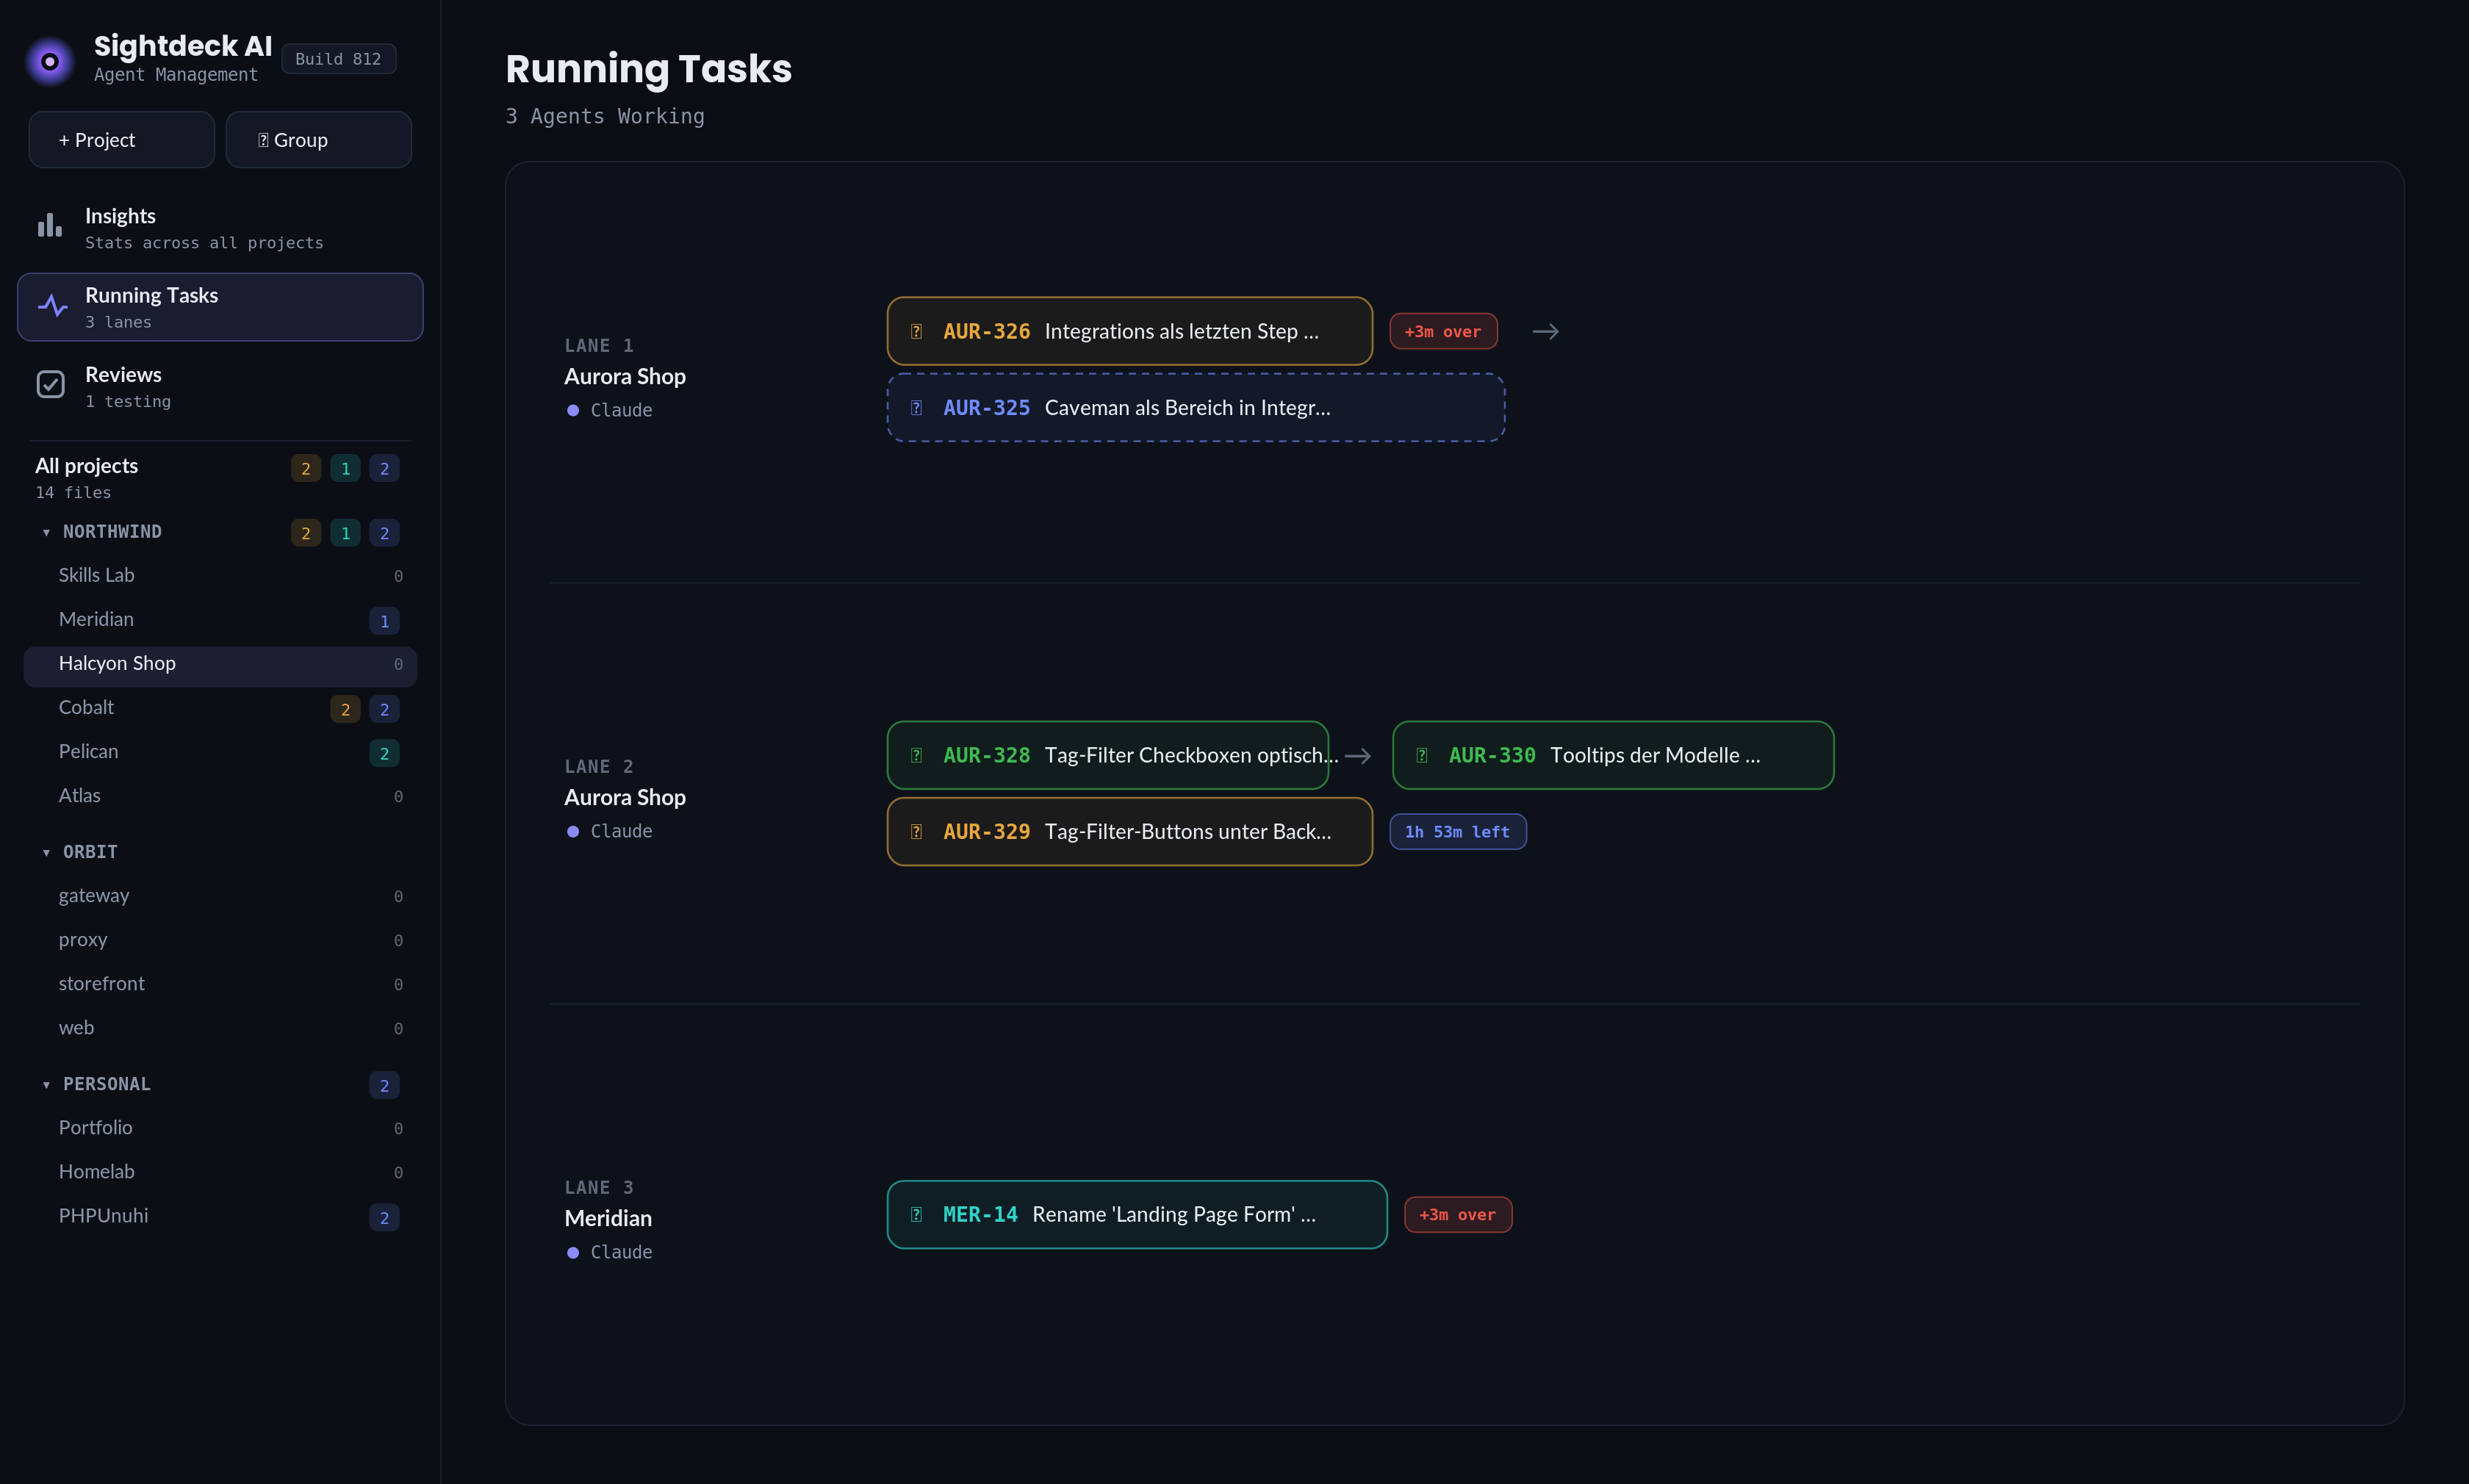This screenshot has width=2469, height=1484.
Task: Click the Lane 1 Aurora Shop title
Action: [625, 377]
